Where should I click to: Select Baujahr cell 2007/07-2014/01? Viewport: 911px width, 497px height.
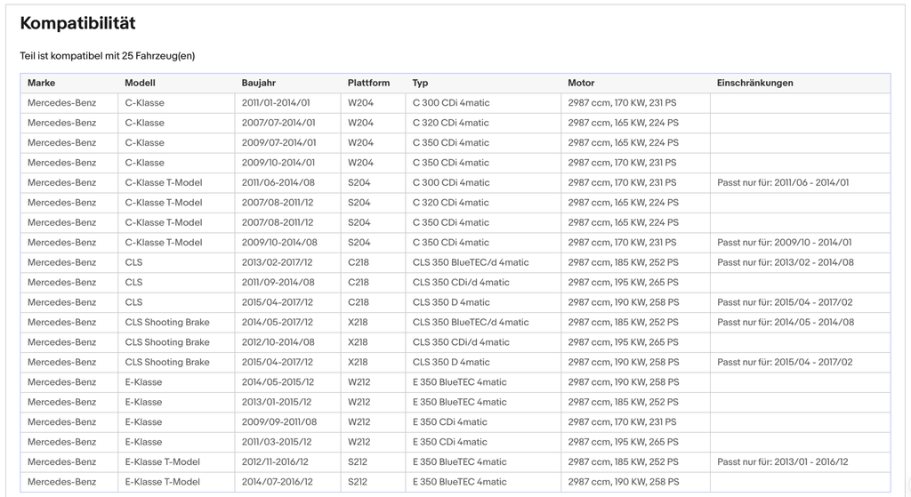(278, 123)
